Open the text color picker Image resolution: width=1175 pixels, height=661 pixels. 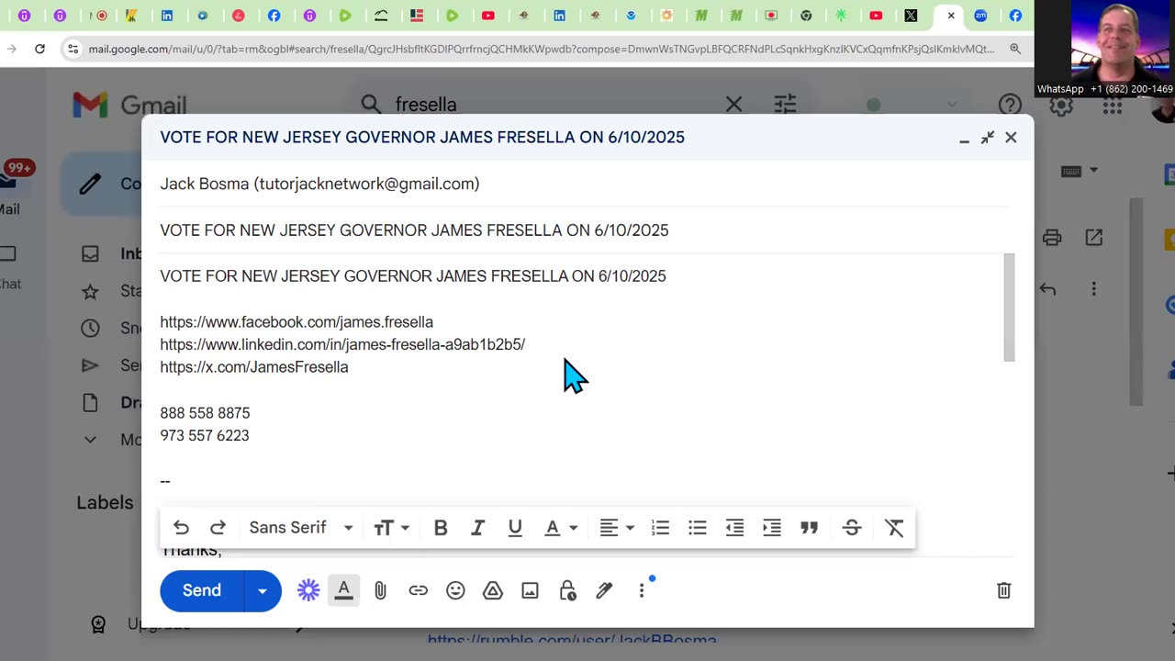coord(561,528)
